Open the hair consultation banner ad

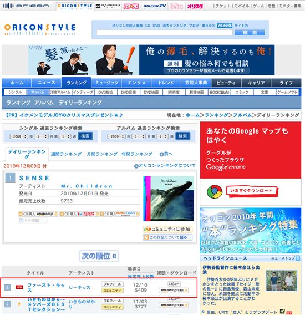coord(151,60)
